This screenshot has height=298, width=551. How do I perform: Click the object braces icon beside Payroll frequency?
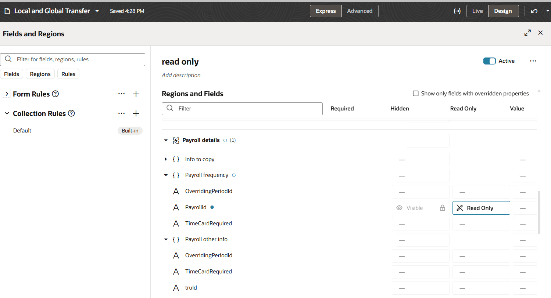[x=176, y=175]
